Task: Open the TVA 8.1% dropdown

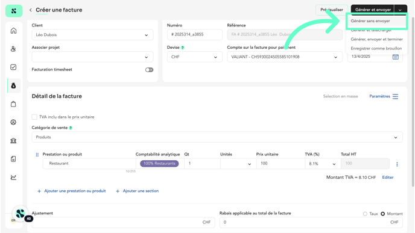Action: (322, 164)
